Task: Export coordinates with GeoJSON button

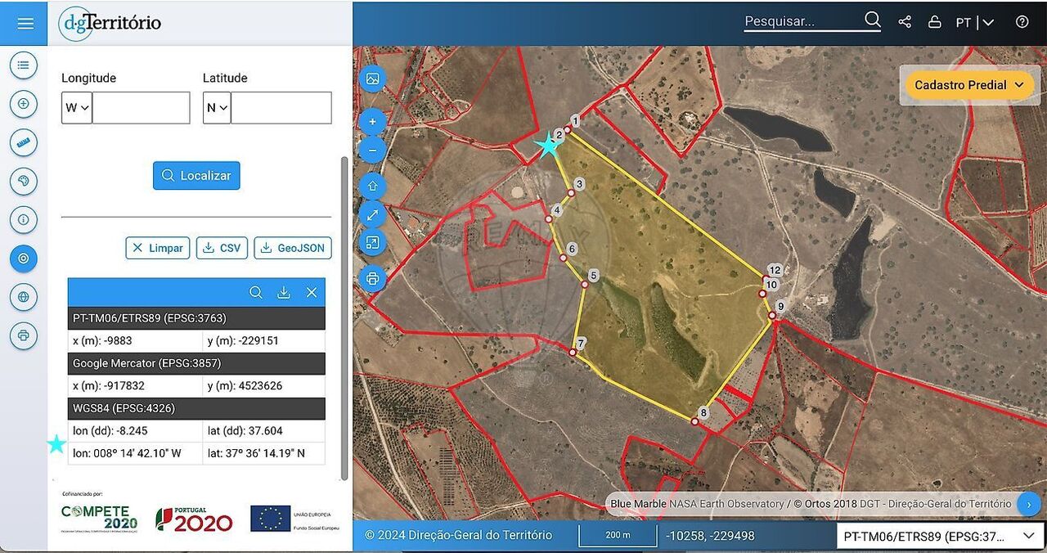Action: pyautogui.click(x=293, y=248)
